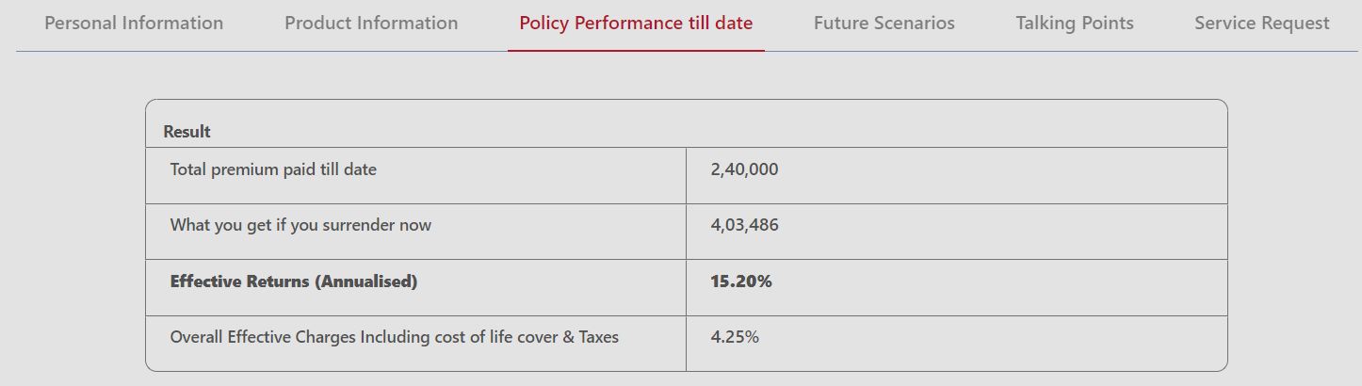Select the Effective Returns (Annualised) label
The height and width of the screenshot is (386, 1362).
pyautogui.click(x=293, y=281)
